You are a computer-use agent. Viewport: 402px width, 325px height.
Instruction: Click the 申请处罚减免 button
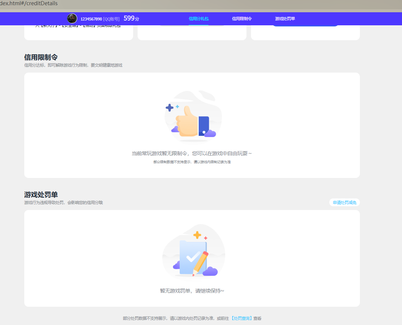click(344, 203)
